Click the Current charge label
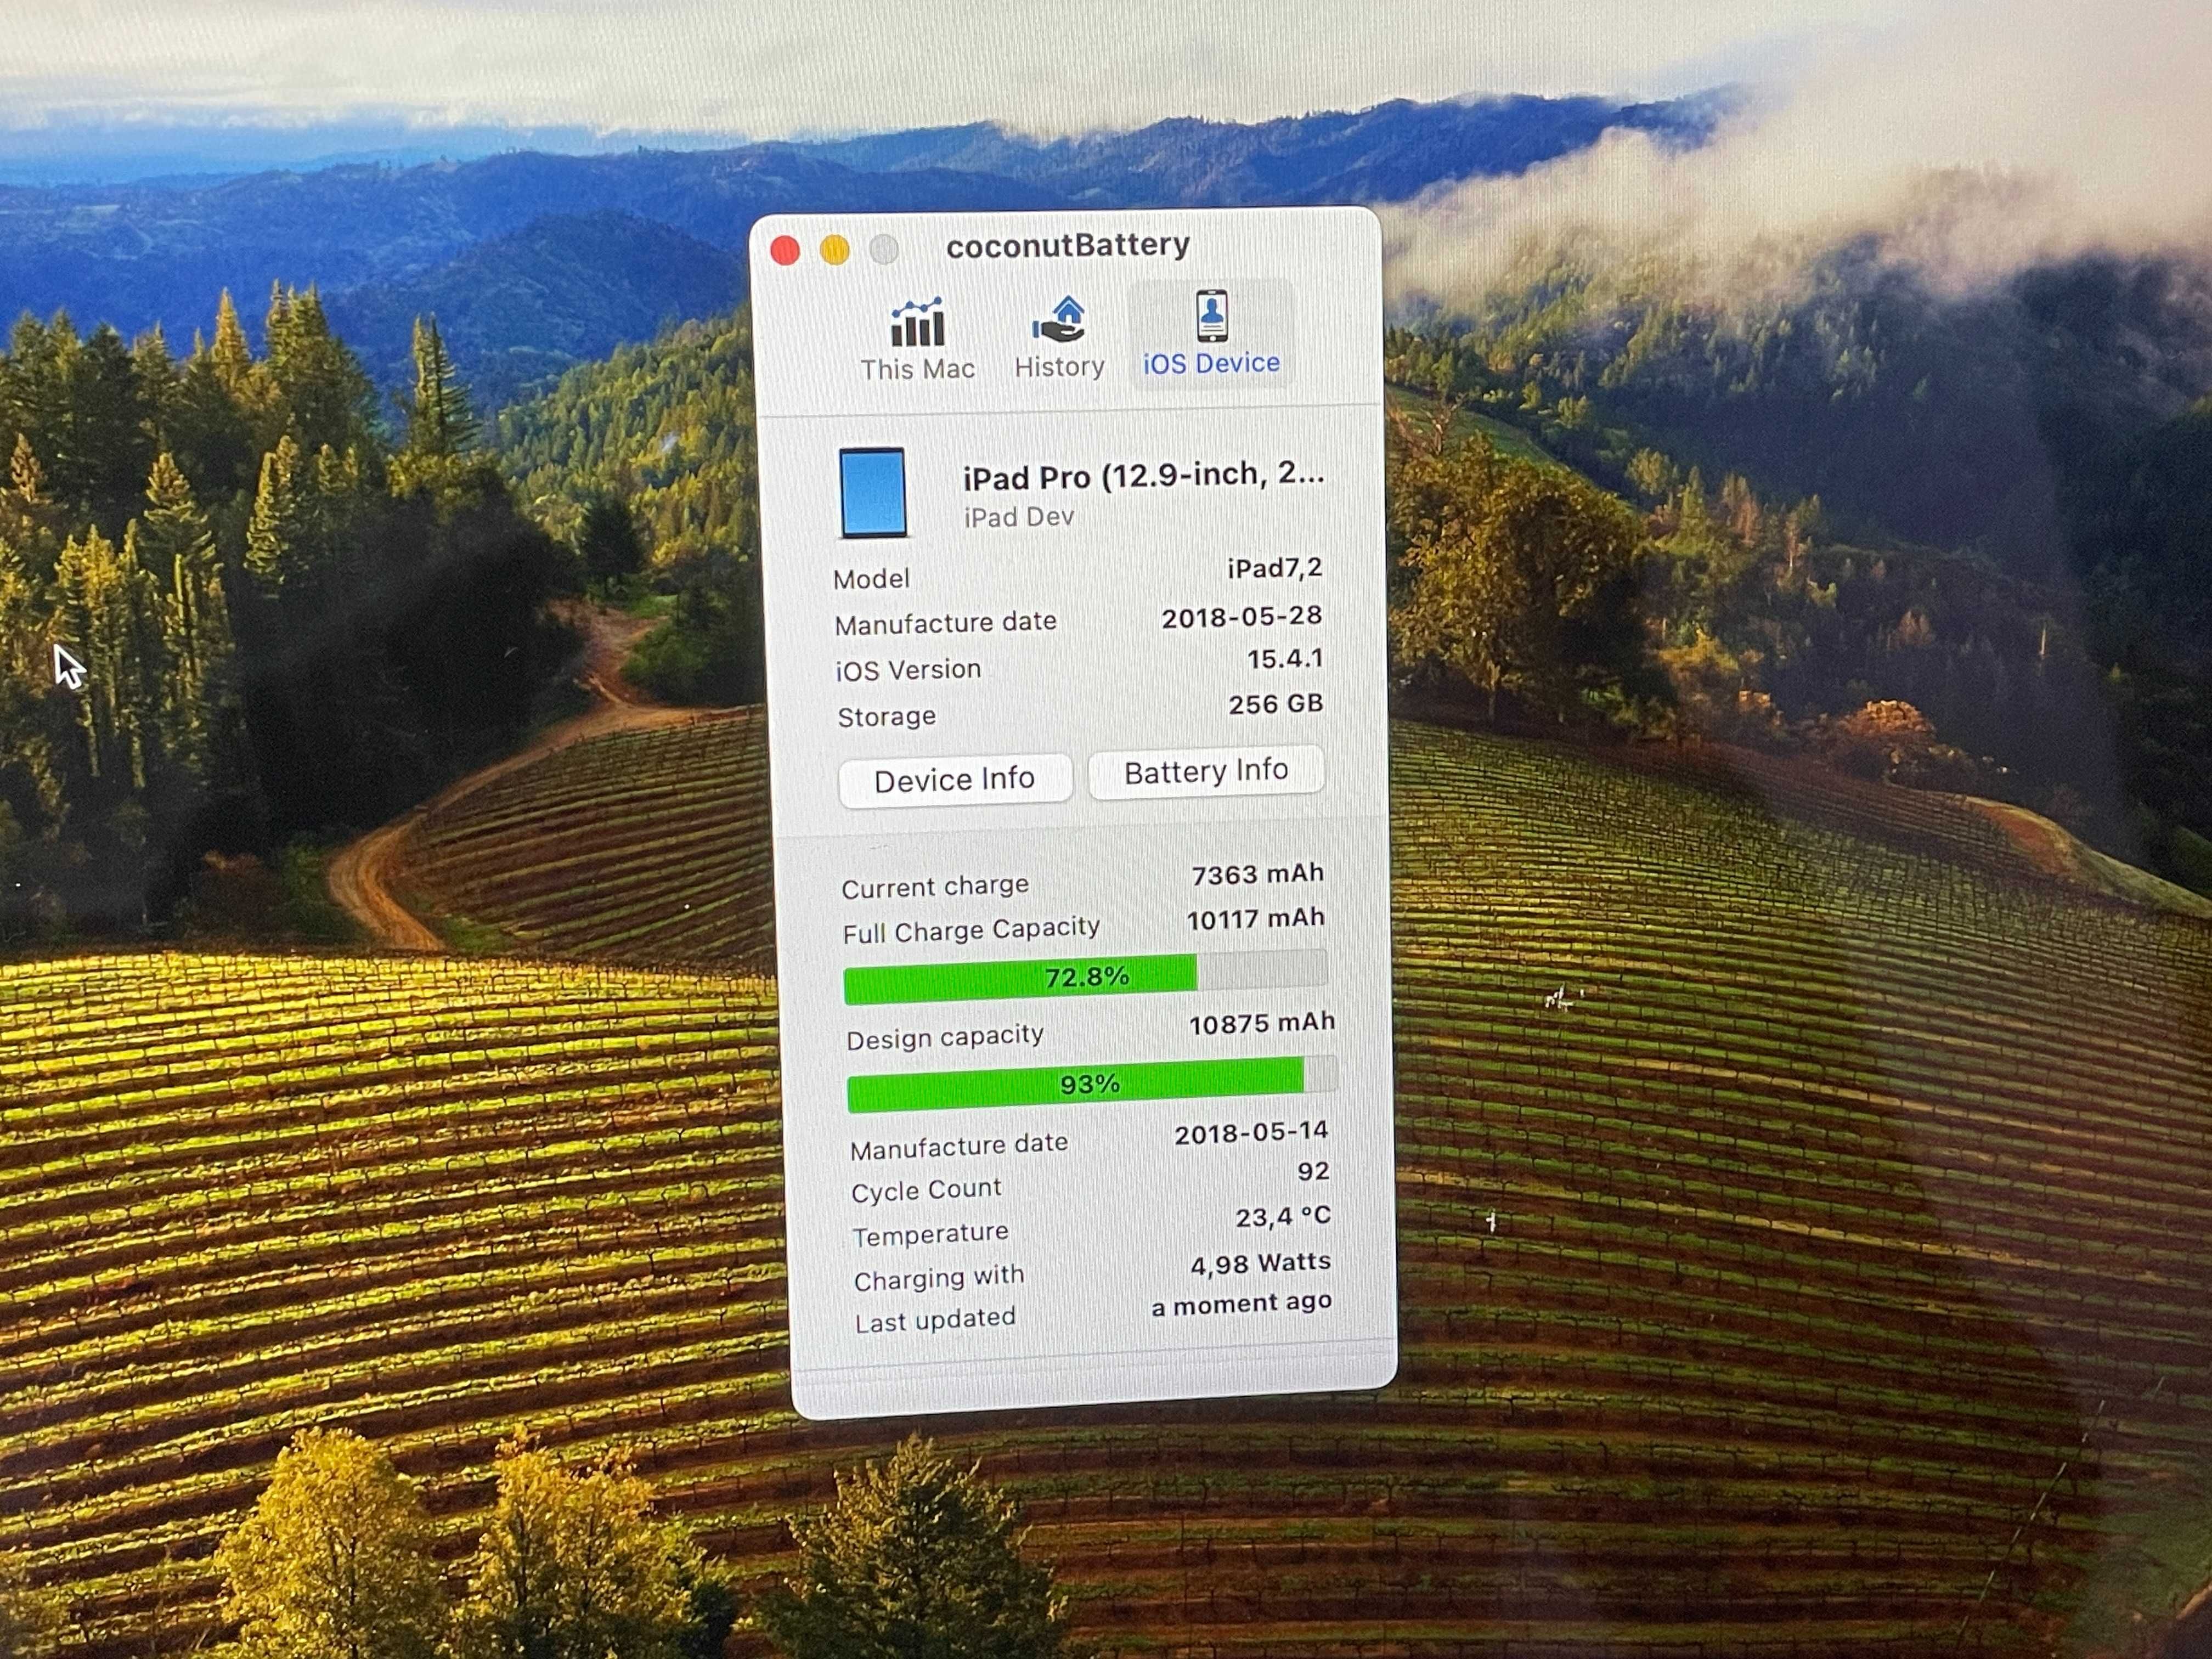 pos(935,887)
